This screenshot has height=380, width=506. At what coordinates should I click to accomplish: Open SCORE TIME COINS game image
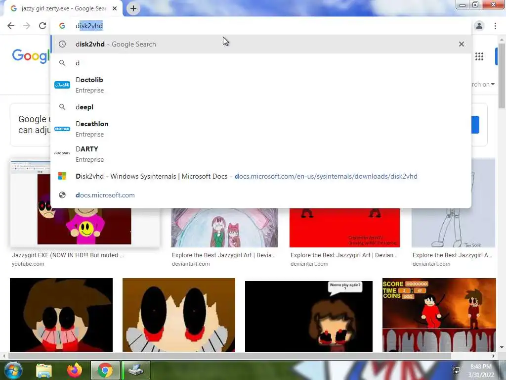pyautogui.click(x=439, y=315)
